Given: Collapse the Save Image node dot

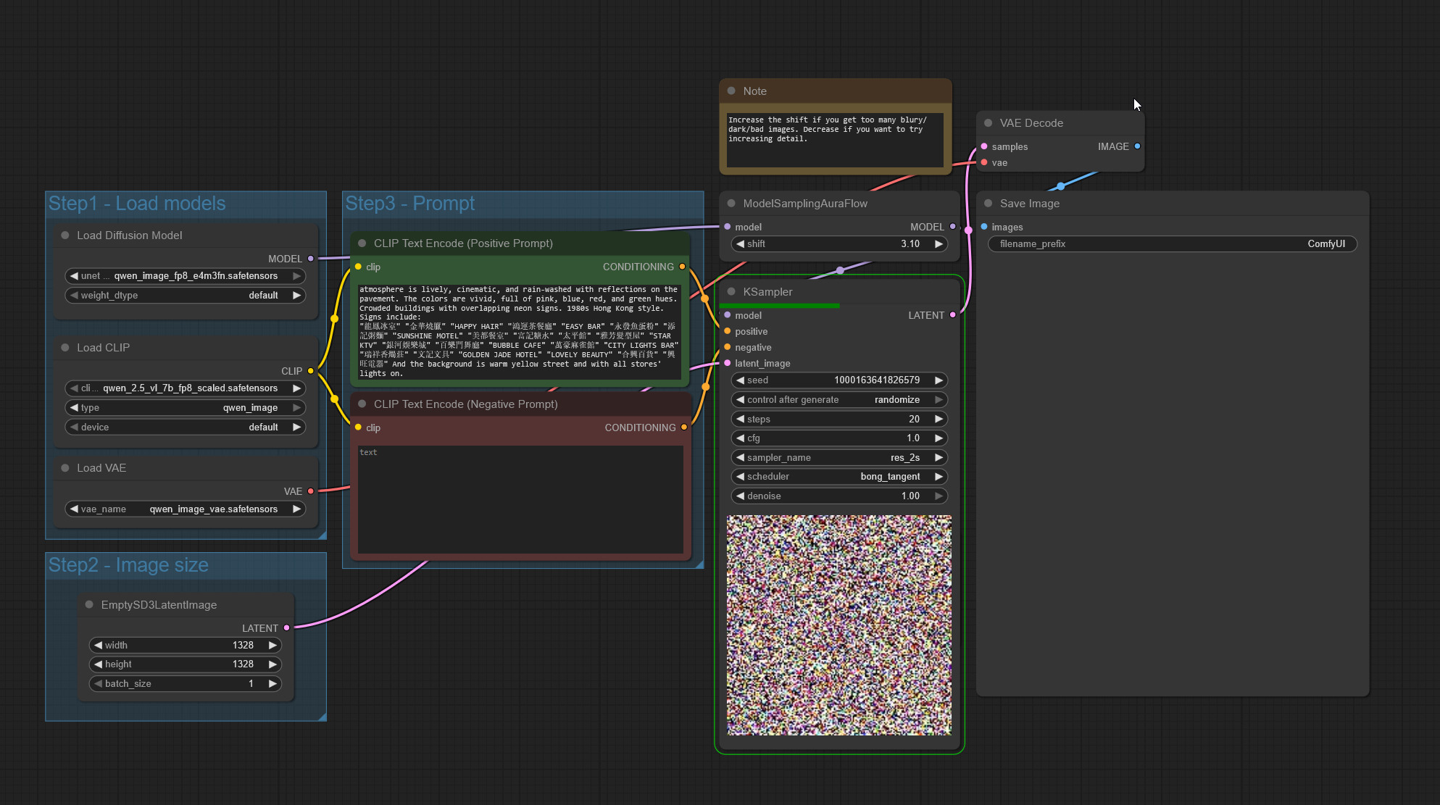Looking at the screenshot, I should coord(988,204).
